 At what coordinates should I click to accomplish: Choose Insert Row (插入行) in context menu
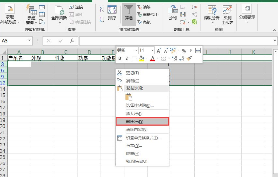[142, 114]
